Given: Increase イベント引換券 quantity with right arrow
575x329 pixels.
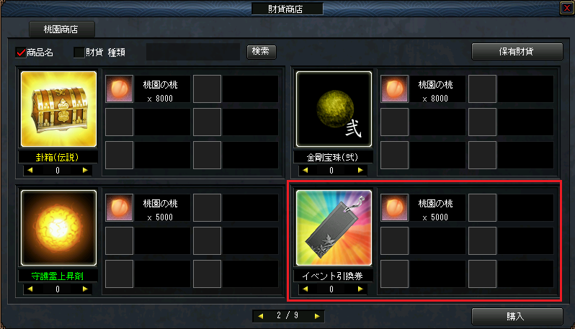Looking at the screenshot, I should (x=360, y=289).
